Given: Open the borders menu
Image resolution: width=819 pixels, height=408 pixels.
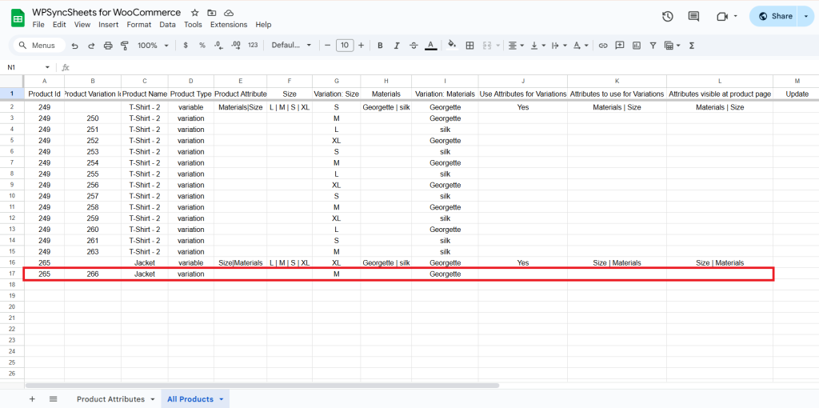Looking at the screenshot, I should tap(469, 46).
